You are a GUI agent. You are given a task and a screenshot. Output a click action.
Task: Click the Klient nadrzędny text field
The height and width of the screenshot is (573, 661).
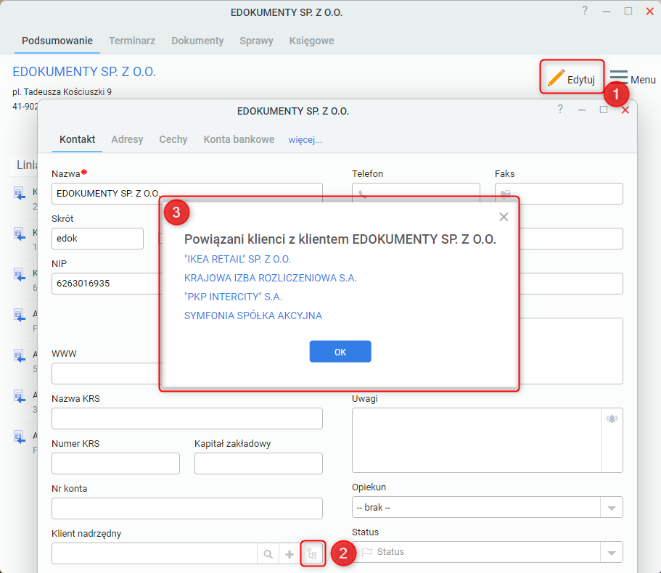155,553
